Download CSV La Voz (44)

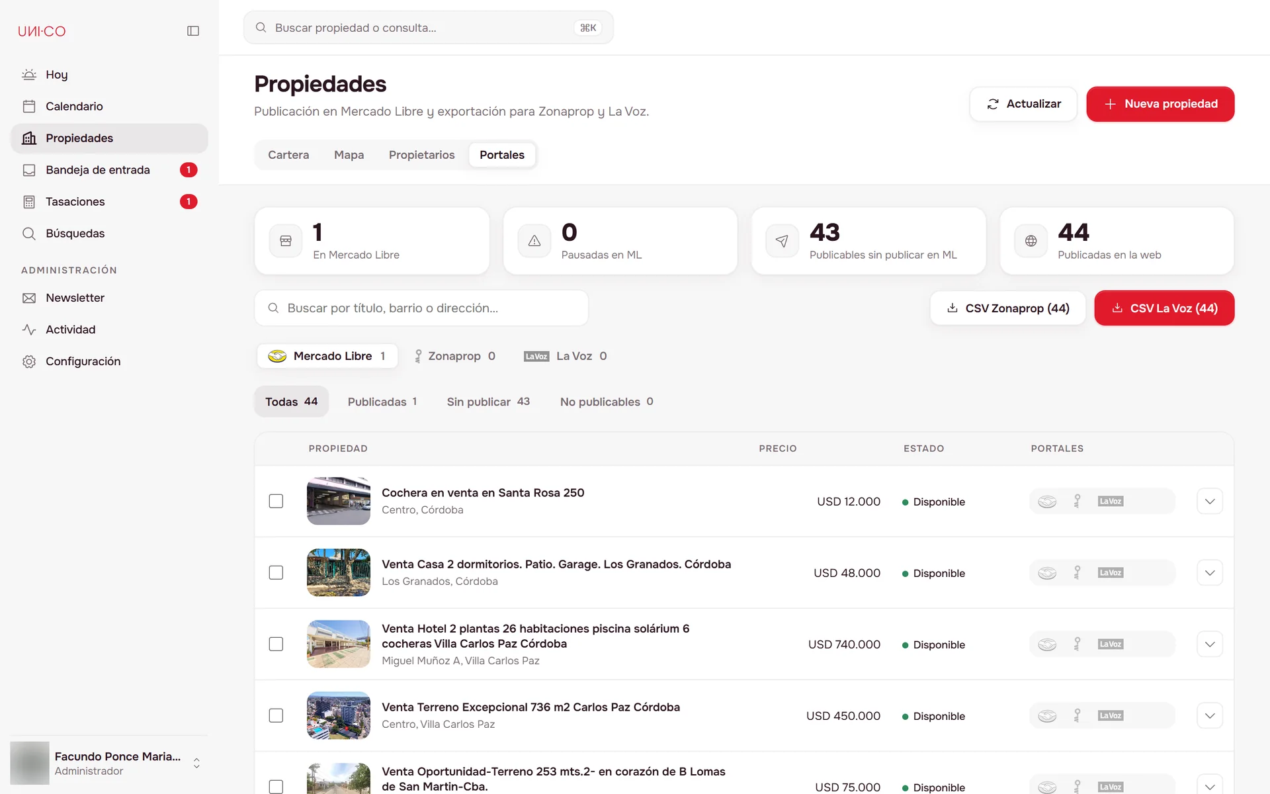tap(1164, 308)
